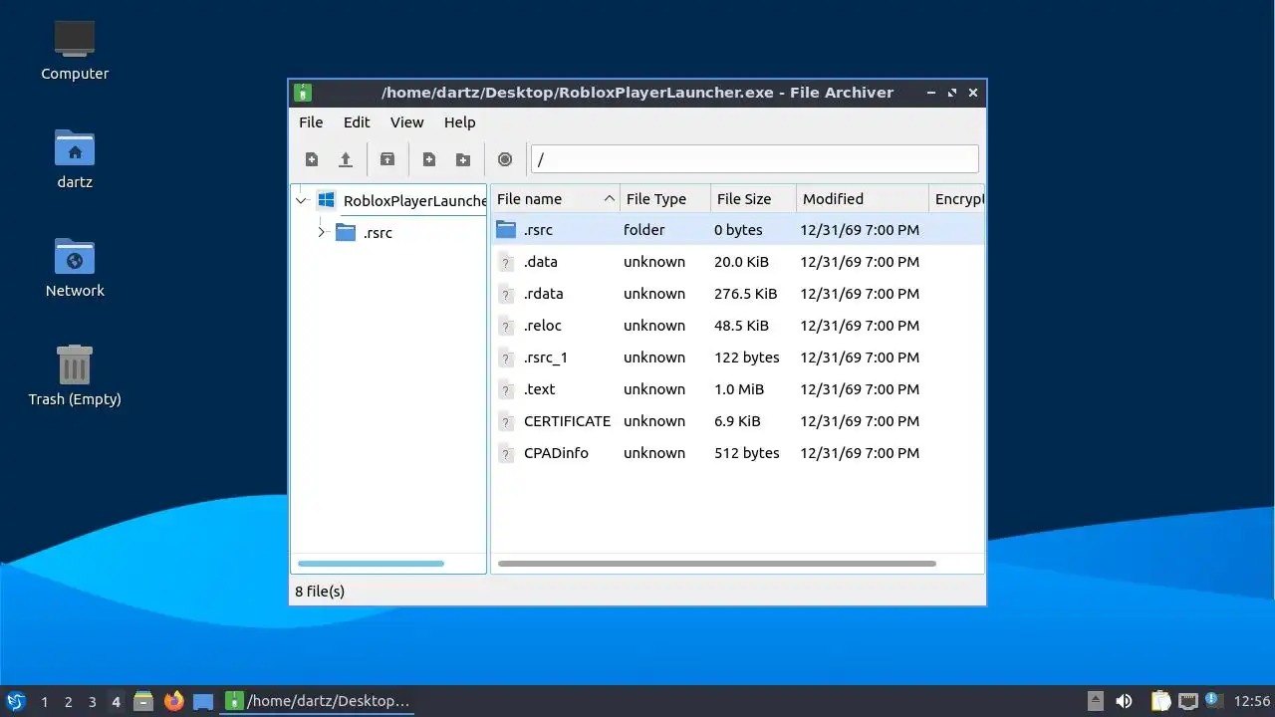Switch to workspace 1
Image resolution: width=1275 pixels, height=717 pixels.
(44, 701)
